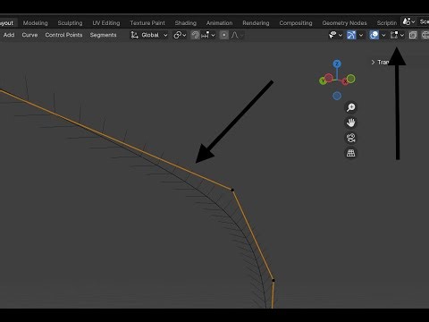Click negative Z axis gizmo circle
429x322 pixels.
[337, 96]
